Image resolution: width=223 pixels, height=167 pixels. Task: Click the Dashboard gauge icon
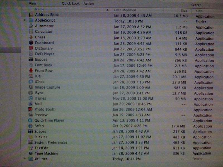[31, 43]
